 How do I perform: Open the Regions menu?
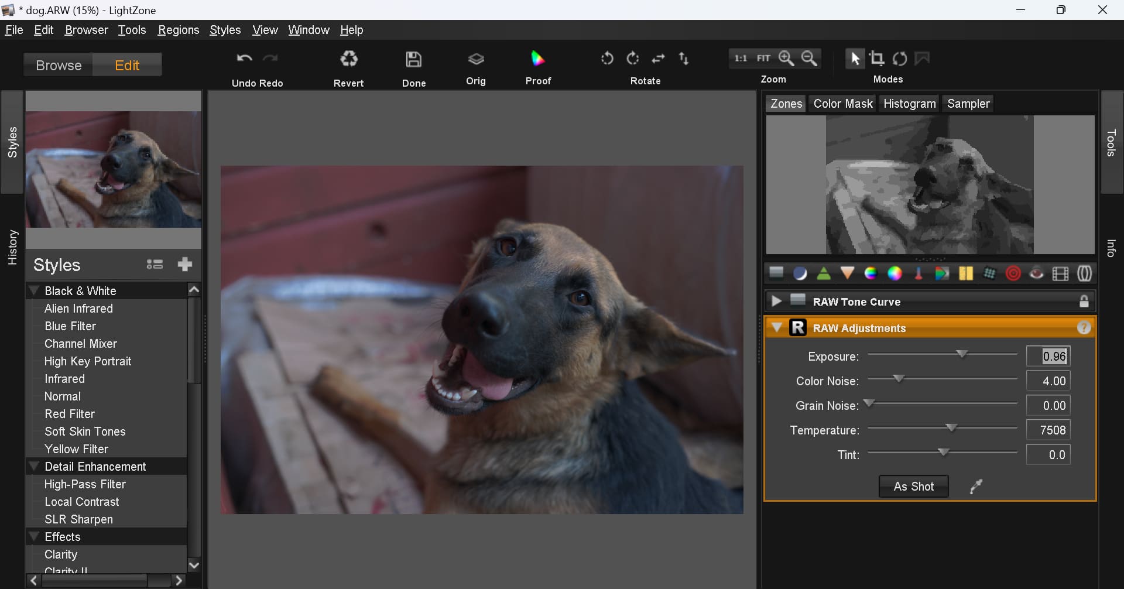[x=178, y=30]
